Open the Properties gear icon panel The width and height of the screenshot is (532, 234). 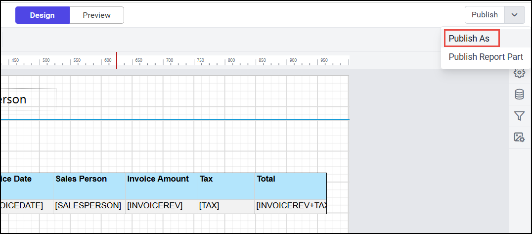coord(519,73)
